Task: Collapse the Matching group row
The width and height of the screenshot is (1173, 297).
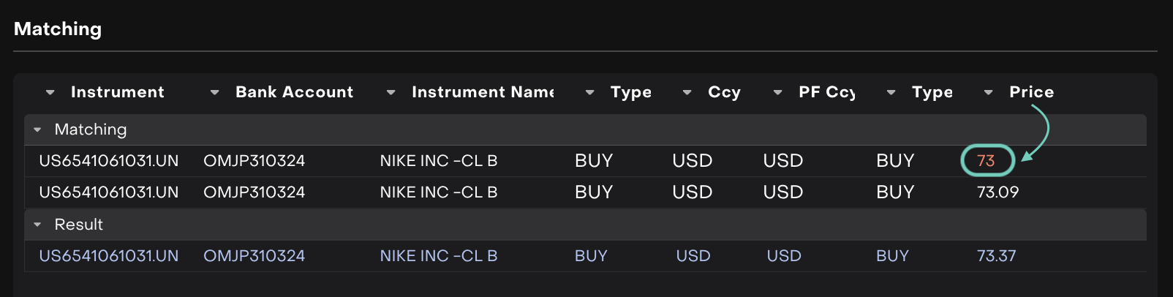Action: [37, 130]
